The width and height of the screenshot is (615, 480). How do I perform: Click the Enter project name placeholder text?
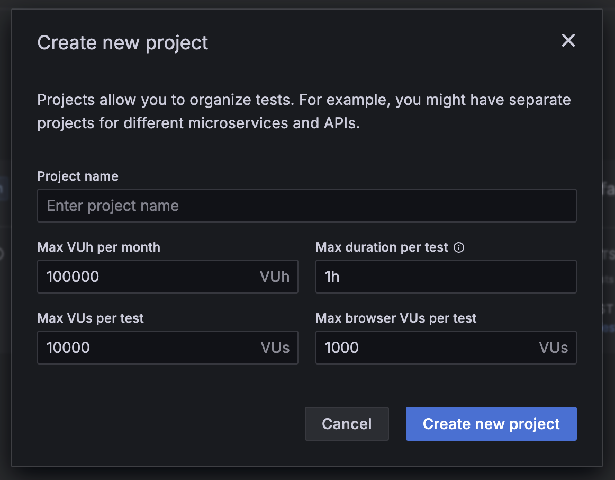coord(113,206)
